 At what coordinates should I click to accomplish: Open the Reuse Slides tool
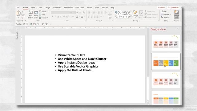click(x=36, y=14)
